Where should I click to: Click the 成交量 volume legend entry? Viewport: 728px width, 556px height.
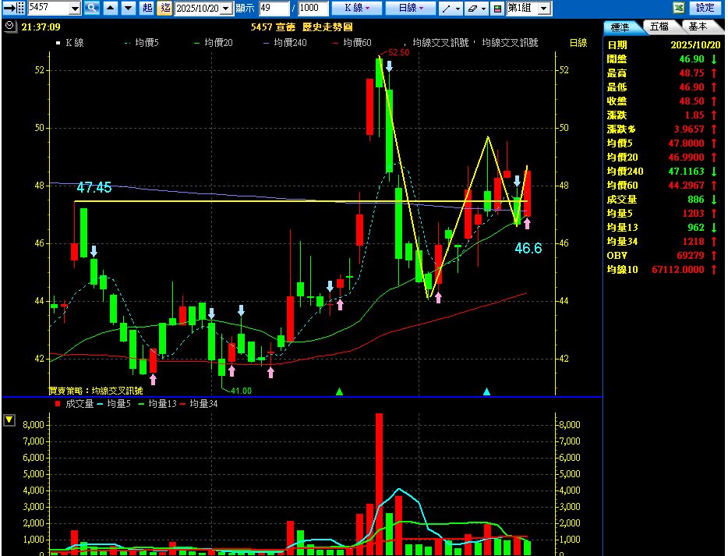coord(74,404)
